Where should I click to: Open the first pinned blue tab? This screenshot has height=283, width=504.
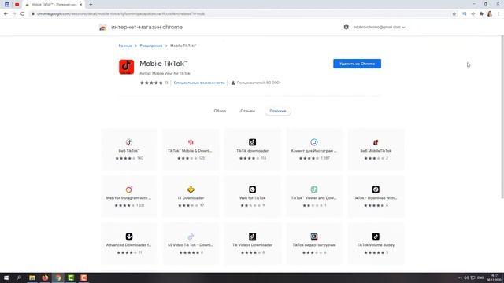point(7,5)
